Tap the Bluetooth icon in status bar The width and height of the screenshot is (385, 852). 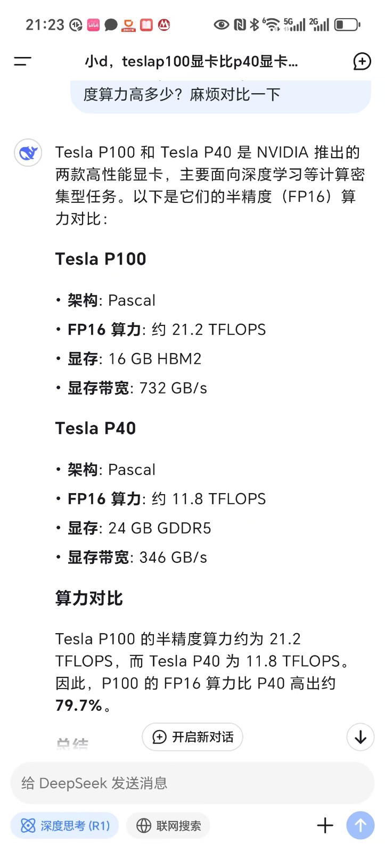click(255, 24)
